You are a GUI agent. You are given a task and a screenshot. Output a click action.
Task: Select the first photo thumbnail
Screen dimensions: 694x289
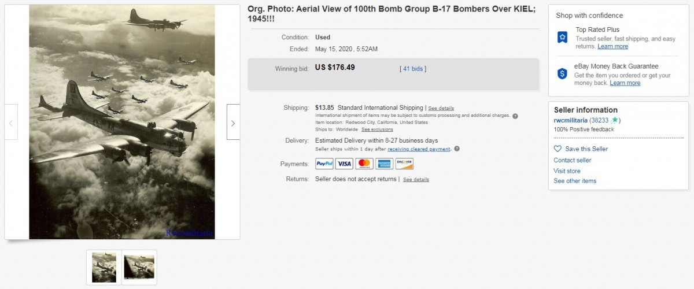point(104,267)
